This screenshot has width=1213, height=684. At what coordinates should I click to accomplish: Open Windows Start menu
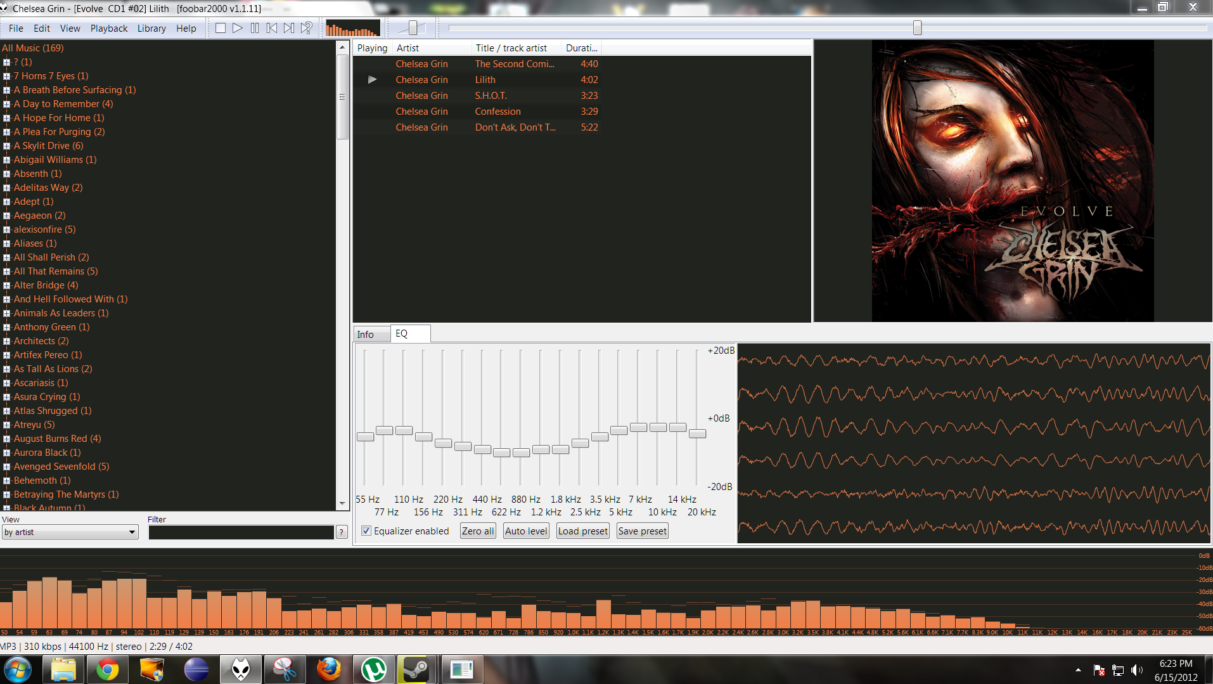coord(18,669)
